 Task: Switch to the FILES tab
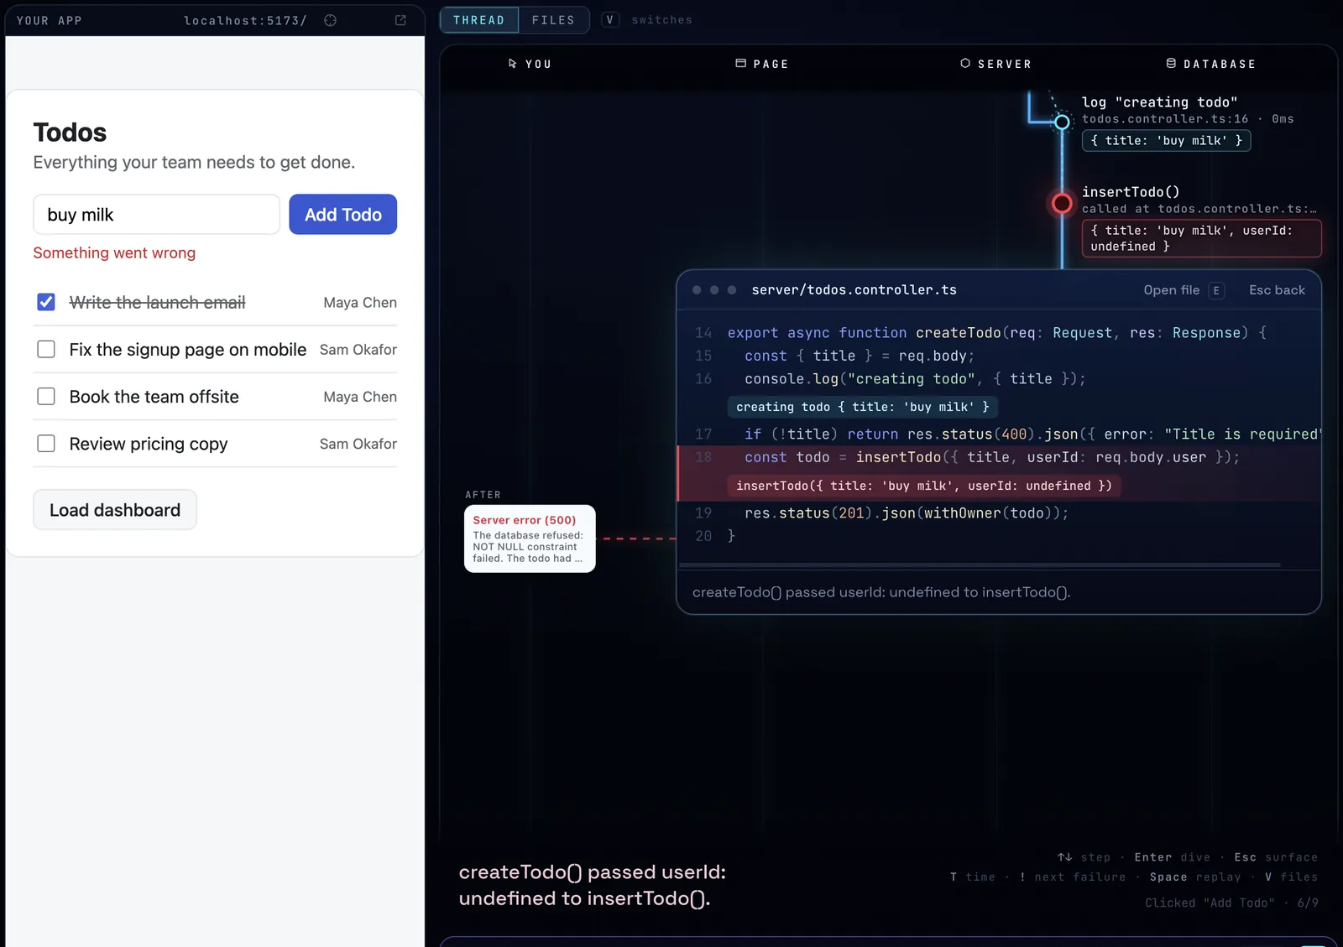click(553, 20)
